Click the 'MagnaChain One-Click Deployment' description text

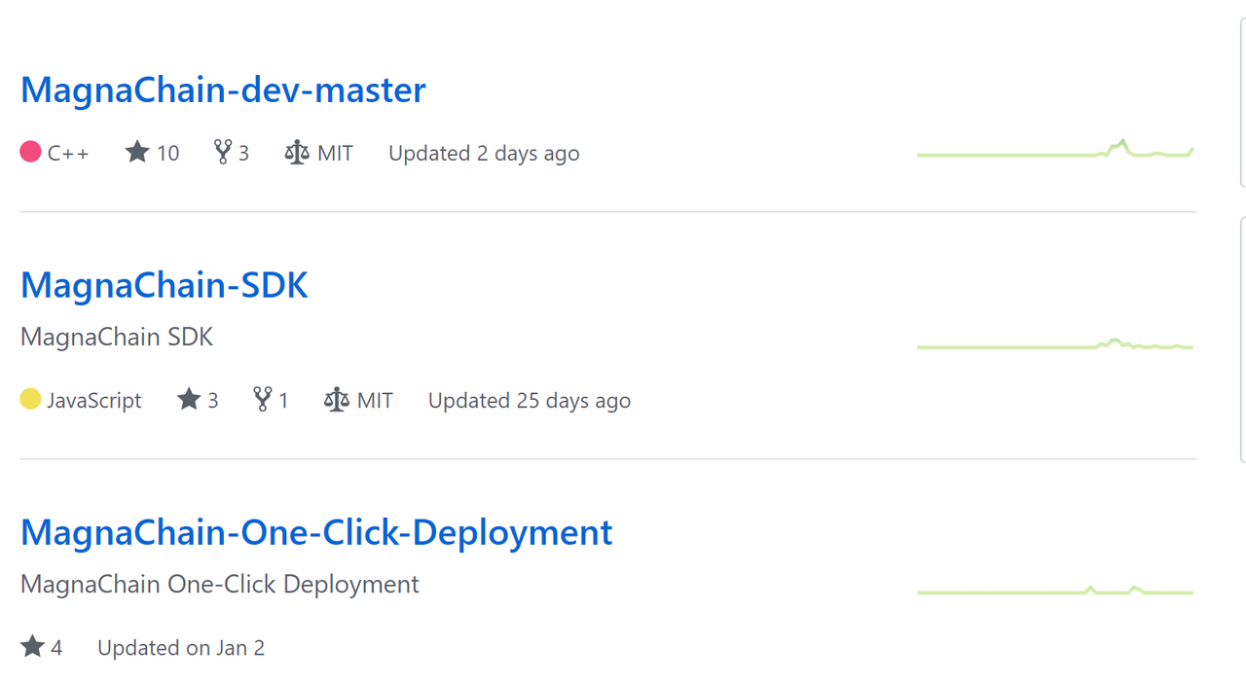[x=220, y=584]
